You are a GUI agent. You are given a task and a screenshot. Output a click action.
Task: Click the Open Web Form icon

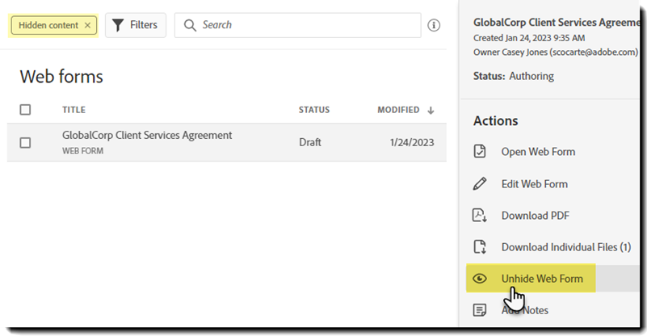[x=480, y=152]
